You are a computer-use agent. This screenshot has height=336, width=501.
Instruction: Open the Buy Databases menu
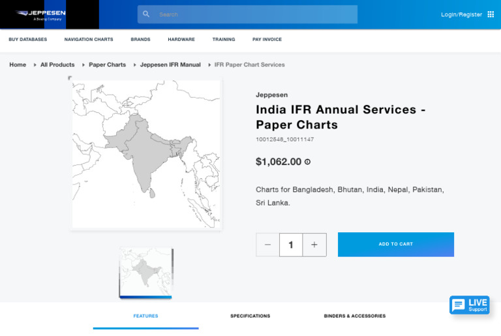[28, 39]
